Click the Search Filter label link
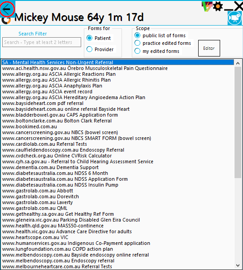243x270 pixels. point(33,34)
